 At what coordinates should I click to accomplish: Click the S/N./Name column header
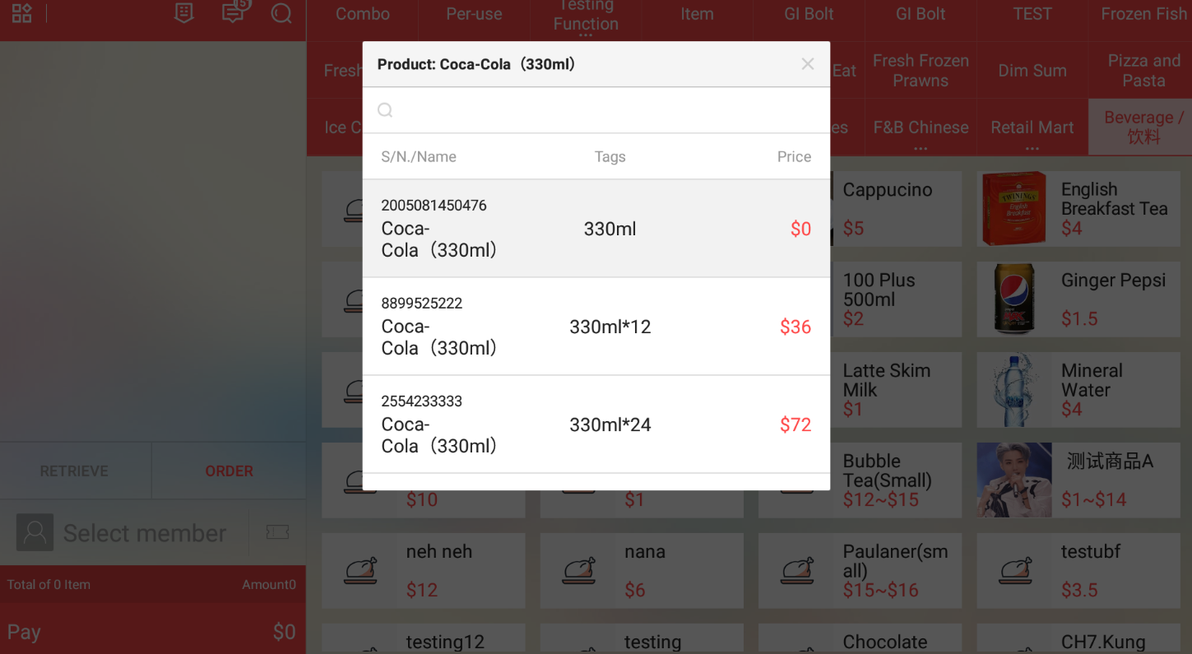coord(419,157)
